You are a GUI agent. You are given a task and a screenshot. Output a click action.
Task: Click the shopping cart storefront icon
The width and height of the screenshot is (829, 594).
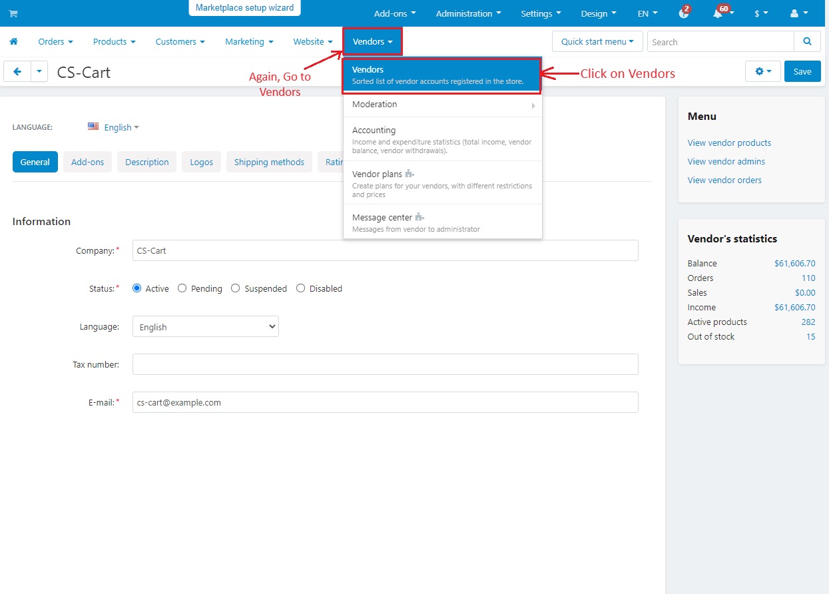[13, 13]
